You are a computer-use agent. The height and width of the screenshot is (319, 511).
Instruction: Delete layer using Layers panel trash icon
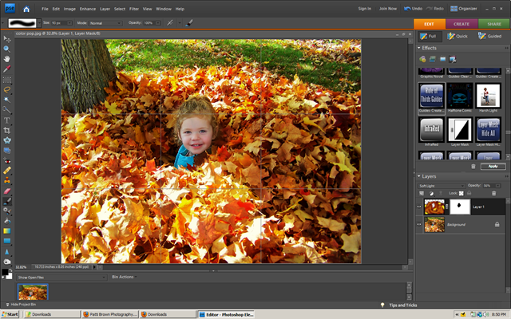pos(494,193)
